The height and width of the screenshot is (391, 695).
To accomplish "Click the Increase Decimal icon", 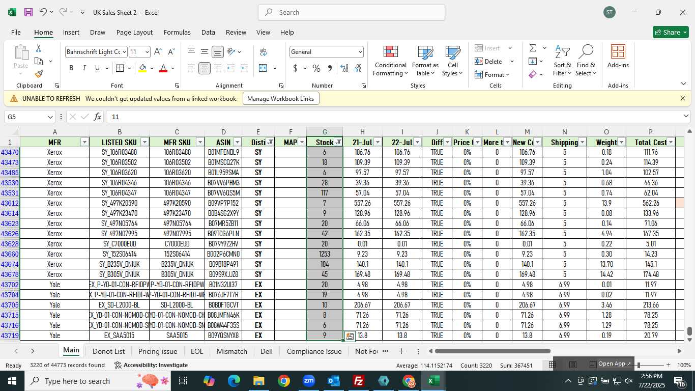I will pos(344,68).
